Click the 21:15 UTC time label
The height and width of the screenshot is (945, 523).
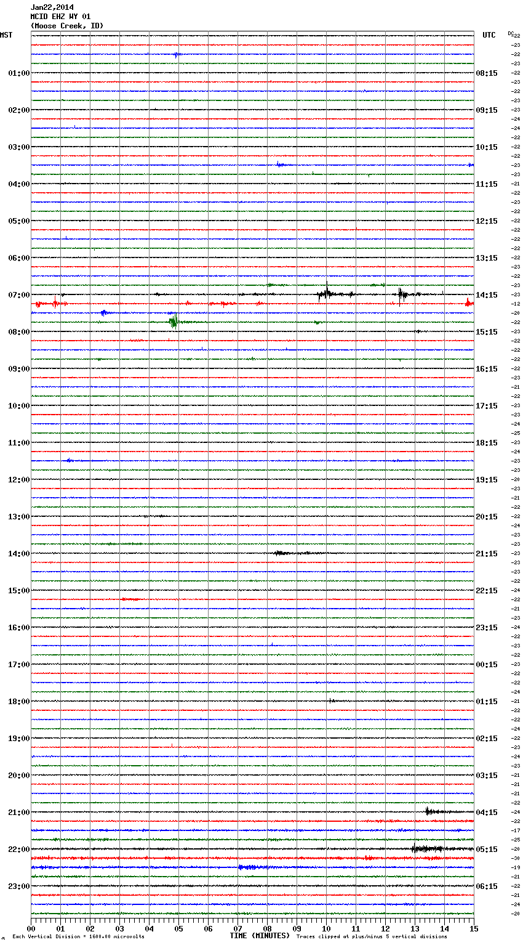point(487,554)
